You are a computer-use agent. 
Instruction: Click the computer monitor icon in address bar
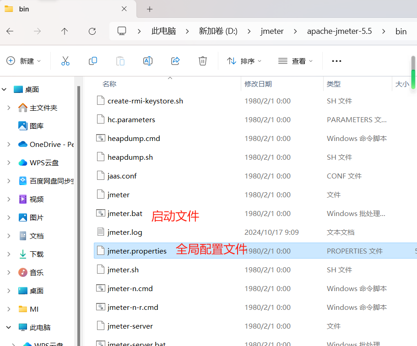click(x=122, y=31)
